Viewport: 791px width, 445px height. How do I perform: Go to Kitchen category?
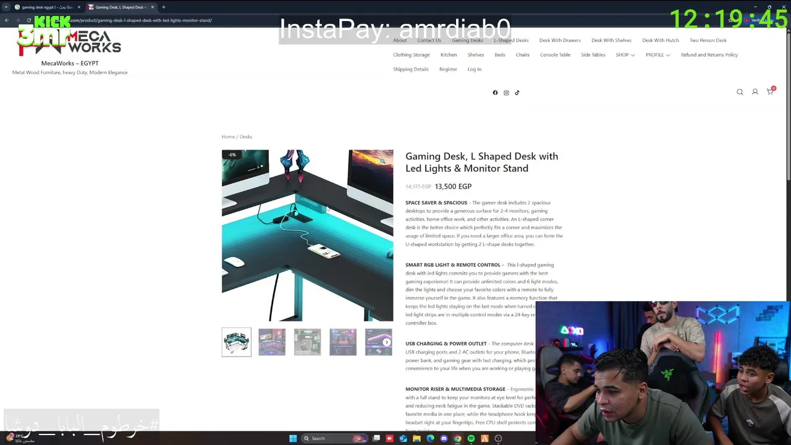(449, 54)
